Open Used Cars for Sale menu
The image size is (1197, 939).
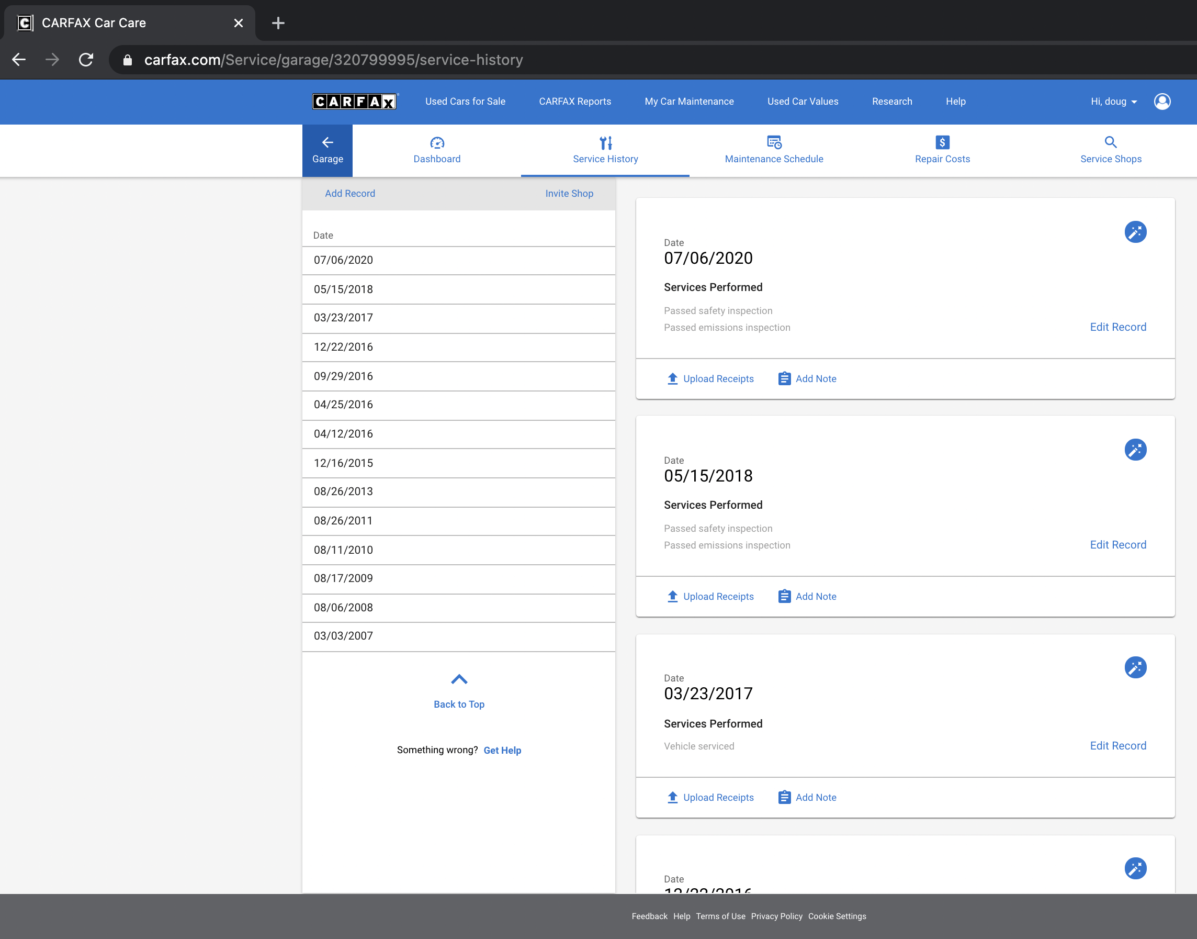(465, 101)
